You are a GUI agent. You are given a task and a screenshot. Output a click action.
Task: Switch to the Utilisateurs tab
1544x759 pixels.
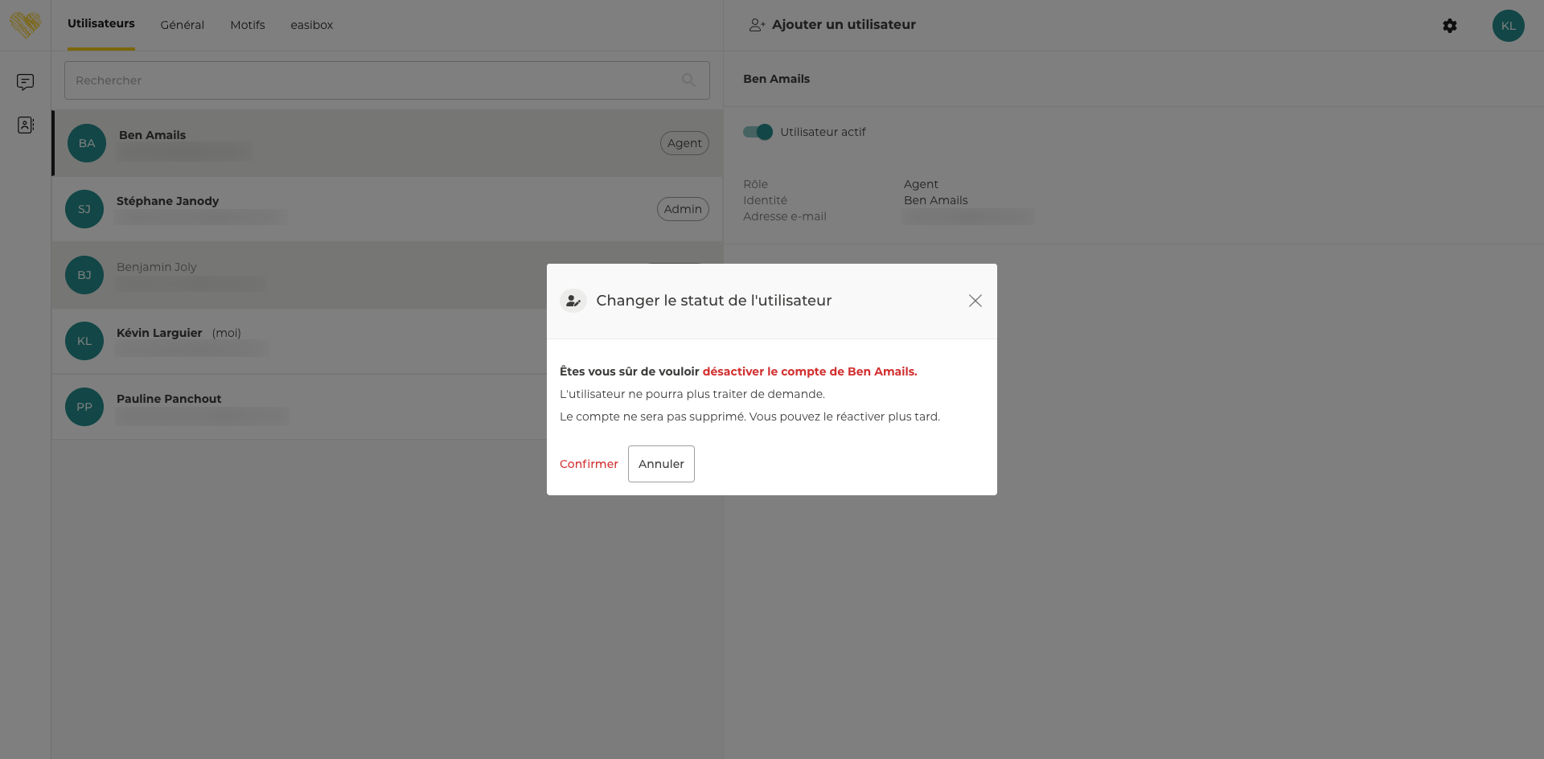point(101,24)
